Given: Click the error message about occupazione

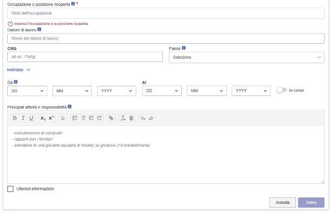Looking at the screenshot, I should [51, 24].
